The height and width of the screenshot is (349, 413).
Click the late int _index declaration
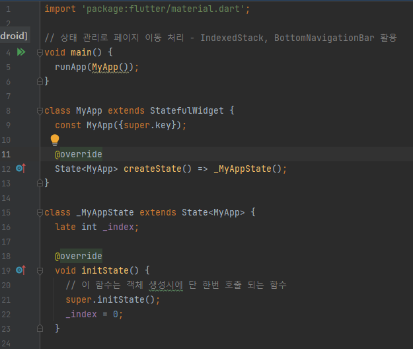pos(96,227)
